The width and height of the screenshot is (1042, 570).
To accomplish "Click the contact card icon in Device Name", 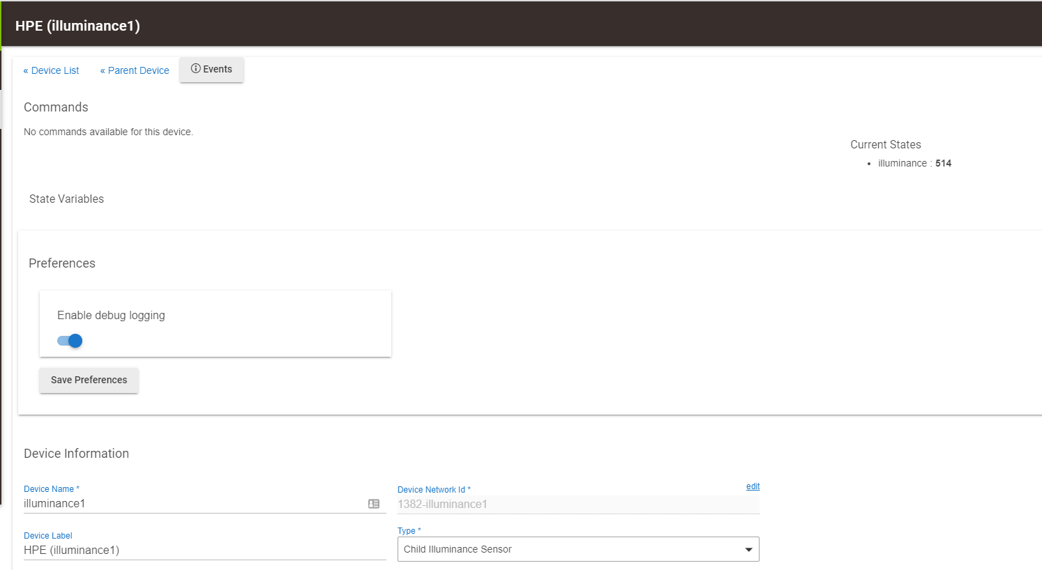I will click(x=374, y=504).
